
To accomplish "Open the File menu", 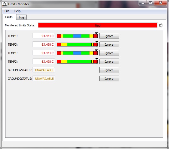I will point(7,11).
